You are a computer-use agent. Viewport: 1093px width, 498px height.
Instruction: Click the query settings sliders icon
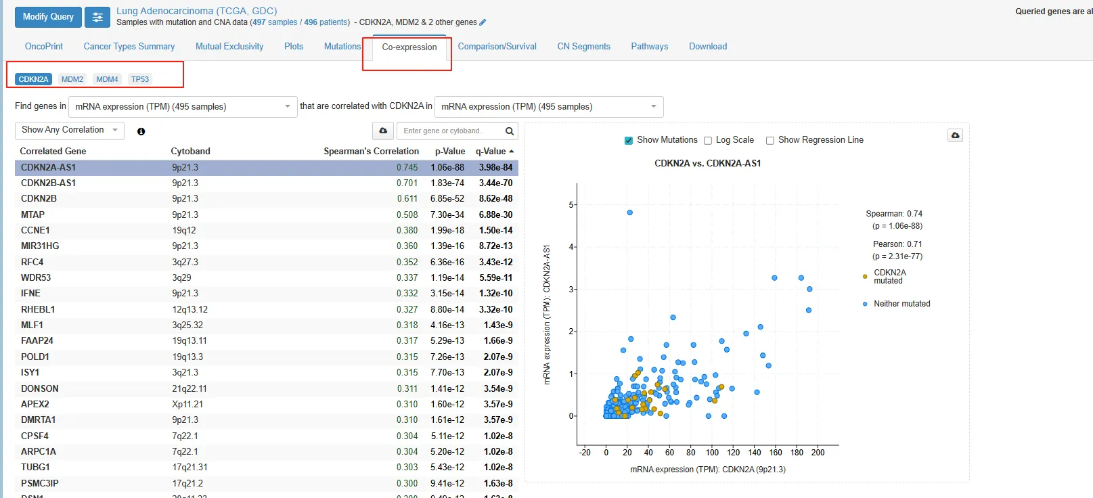pyautogui.click(x=97, y=17)
